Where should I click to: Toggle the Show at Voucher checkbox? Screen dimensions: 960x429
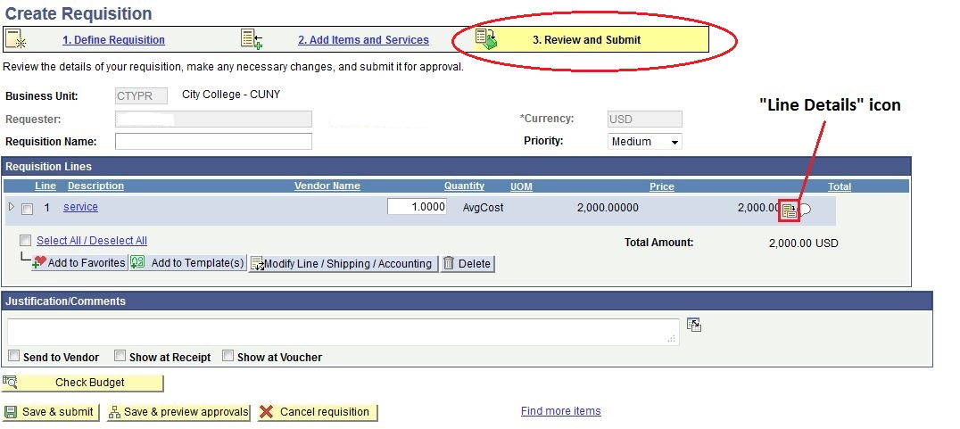tap(228, 356)
